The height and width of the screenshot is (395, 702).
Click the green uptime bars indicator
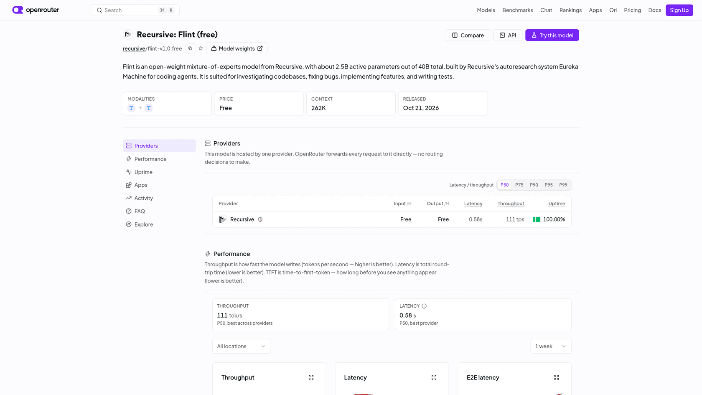[x=537, y=219]
